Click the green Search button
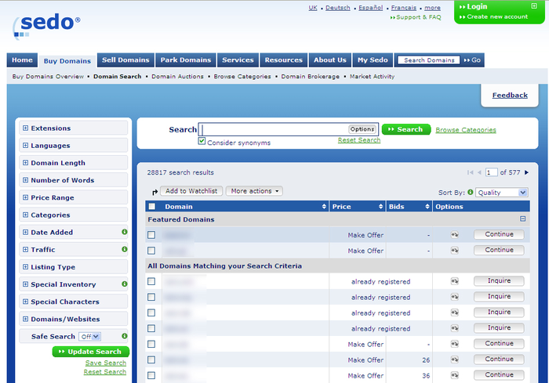 [x=406, y=129]
